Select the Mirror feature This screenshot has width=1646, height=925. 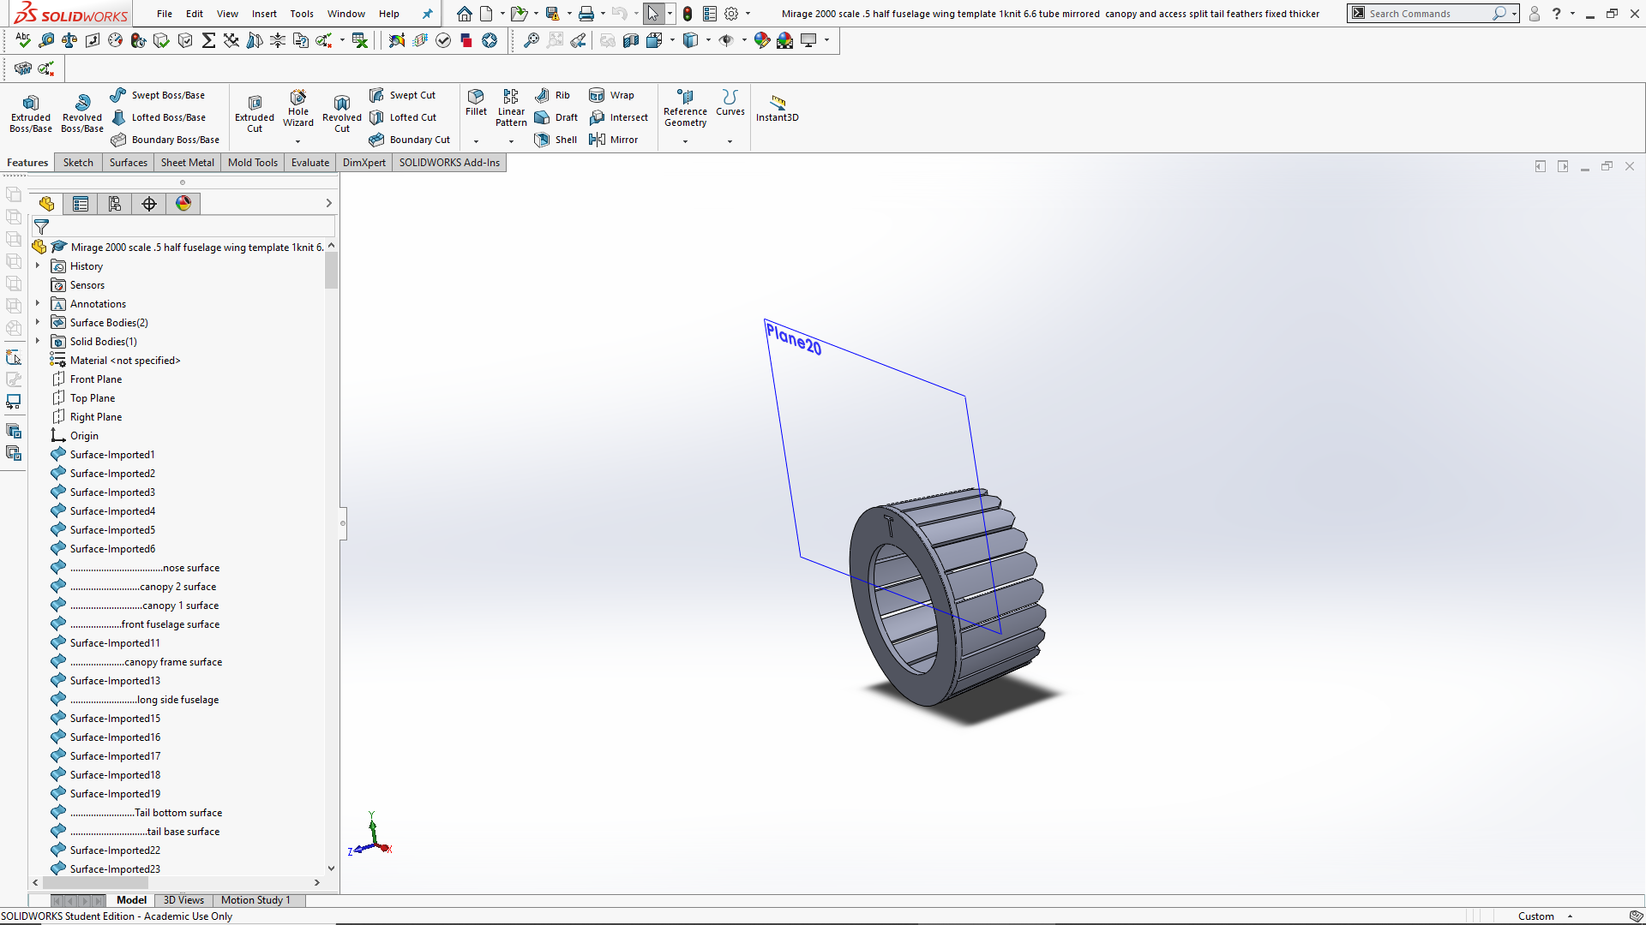coord(614,140)
